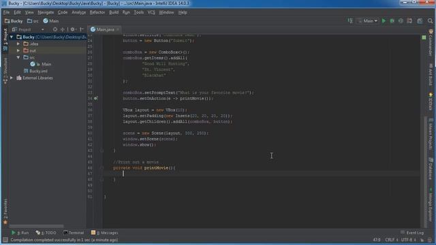436x245 pixels.
Task: Select the out folder row
Action: [48, 50]
